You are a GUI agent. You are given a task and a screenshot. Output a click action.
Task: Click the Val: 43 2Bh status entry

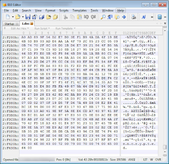tap(93, 160)
